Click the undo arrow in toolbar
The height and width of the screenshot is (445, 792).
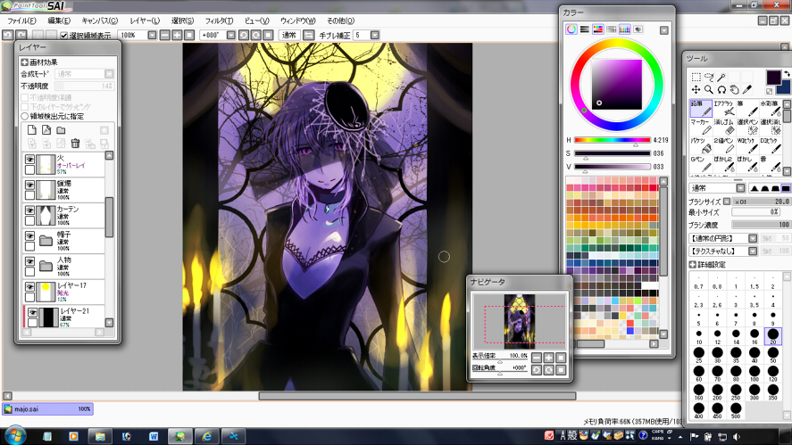(7, 35)
